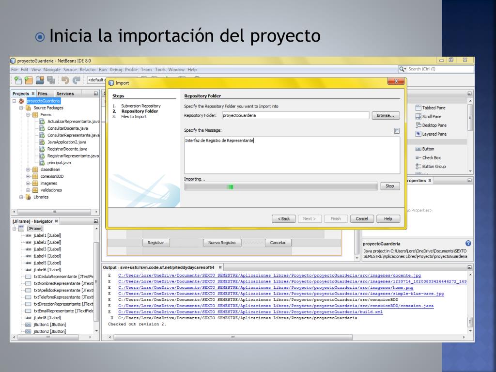Select Layered Pane in the palette

click(431, 134)
